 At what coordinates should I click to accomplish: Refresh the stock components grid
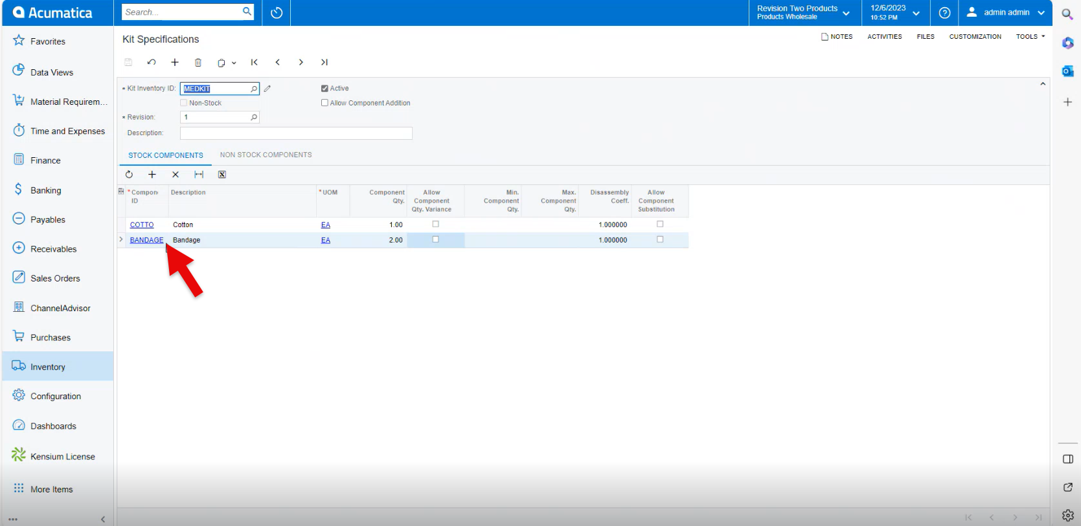[x=129, y=175]
